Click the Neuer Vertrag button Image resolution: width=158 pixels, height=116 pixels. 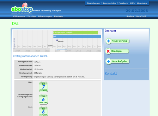point(118,41)
